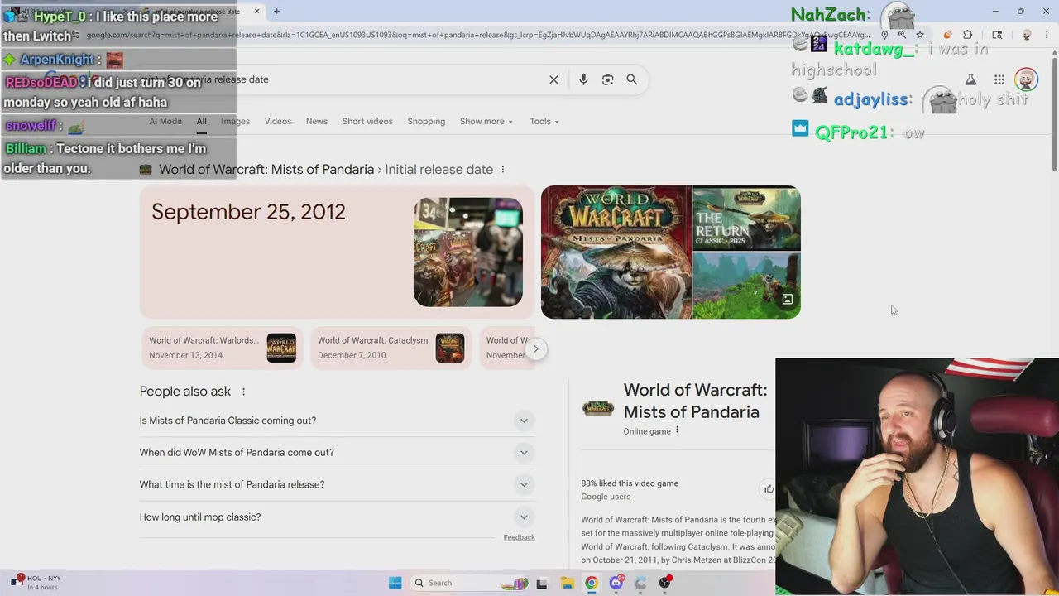Open the page zoom indicator in address bar

click(x=902, y=35)
